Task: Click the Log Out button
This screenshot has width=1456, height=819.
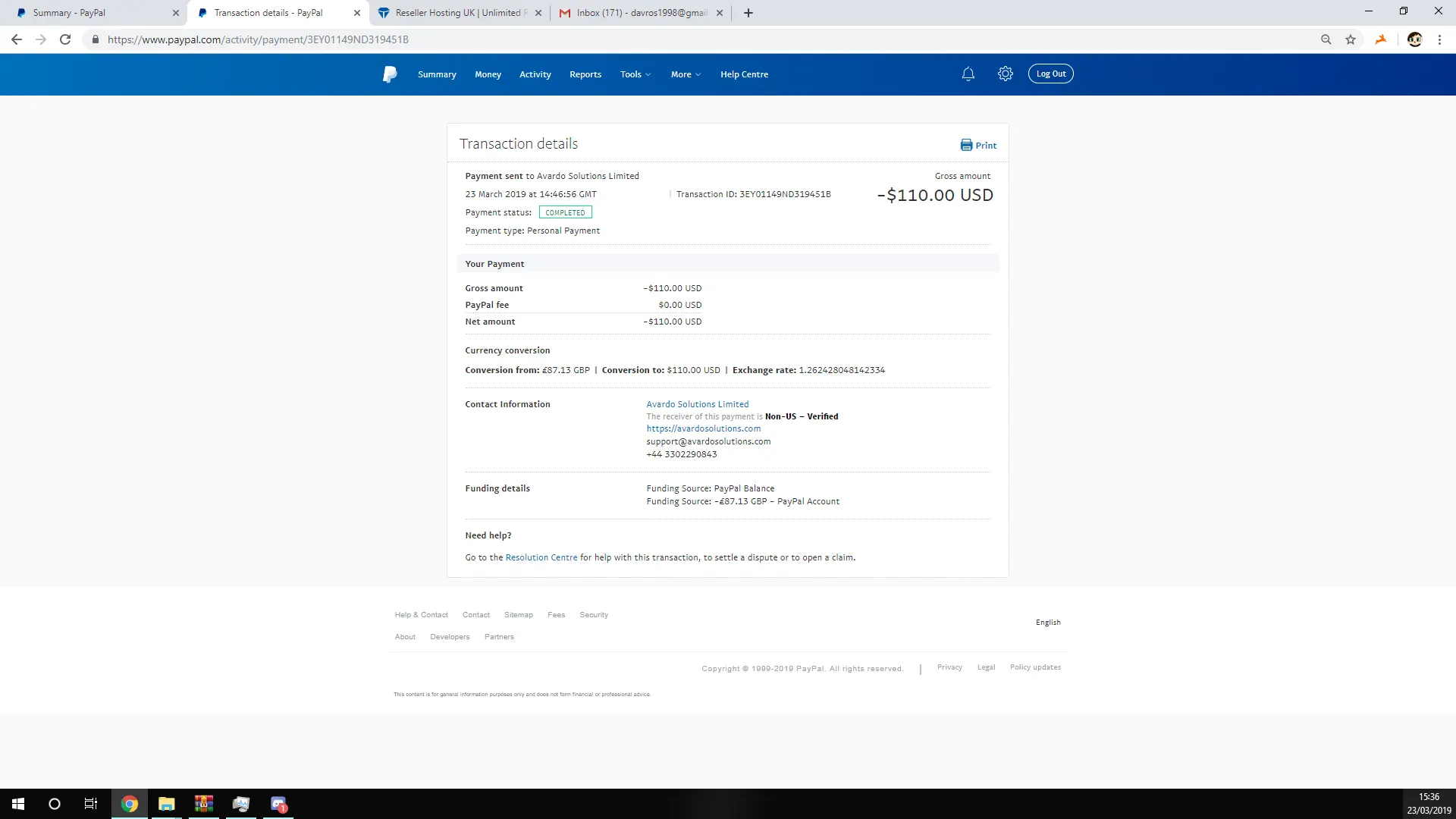Action: coord(1050,74)
